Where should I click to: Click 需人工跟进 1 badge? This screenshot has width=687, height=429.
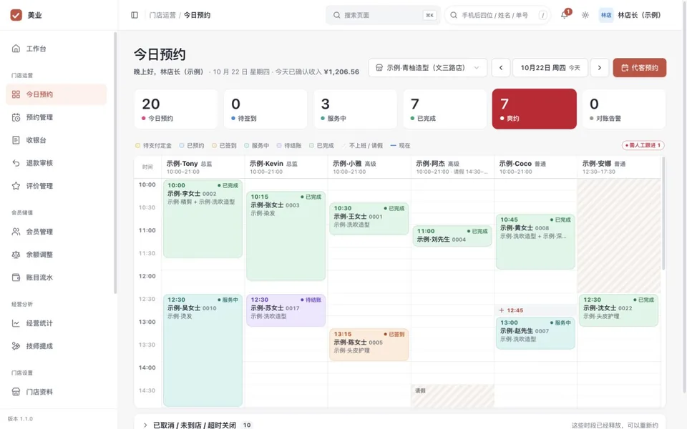click(x=643, y=145)
